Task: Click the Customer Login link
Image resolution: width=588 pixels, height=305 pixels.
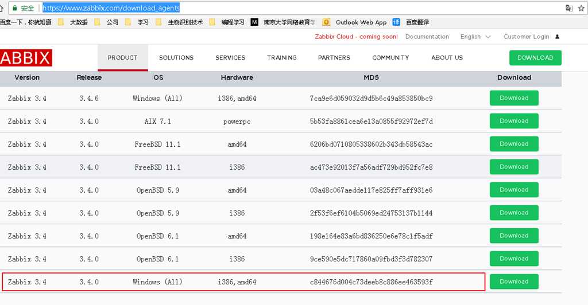Action: pos(526,37)
